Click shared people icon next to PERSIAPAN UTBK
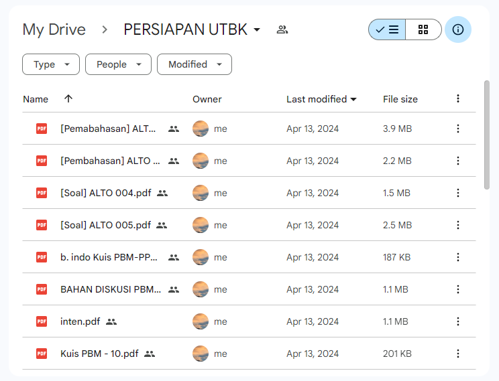499x381 pixels. 282,29
